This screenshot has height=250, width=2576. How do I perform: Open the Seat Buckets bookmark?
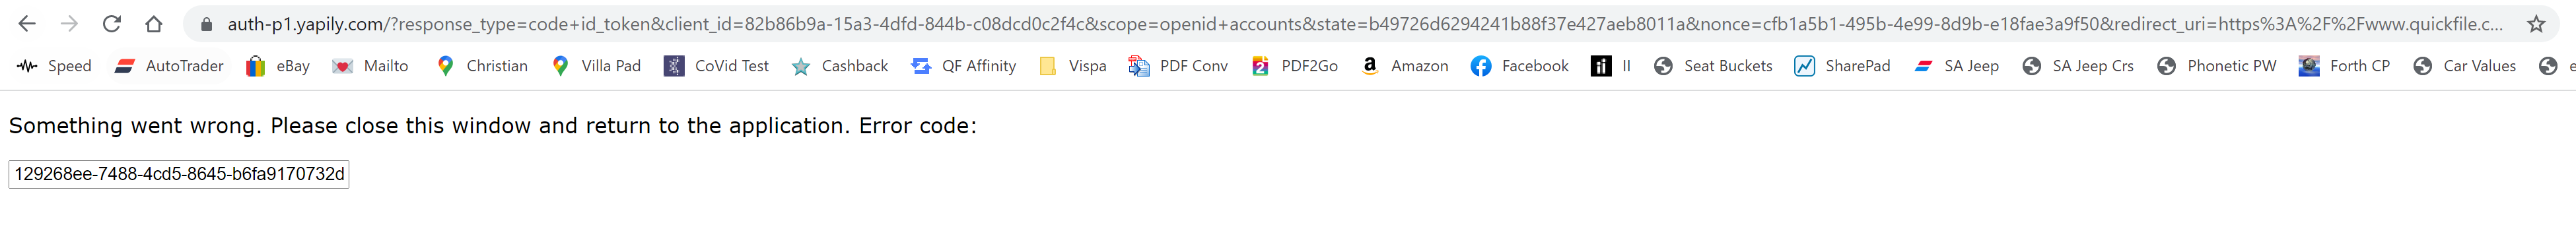(1712, 66)
